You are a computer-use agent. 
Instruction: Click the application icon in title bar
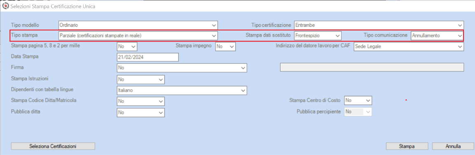point(5,6)
